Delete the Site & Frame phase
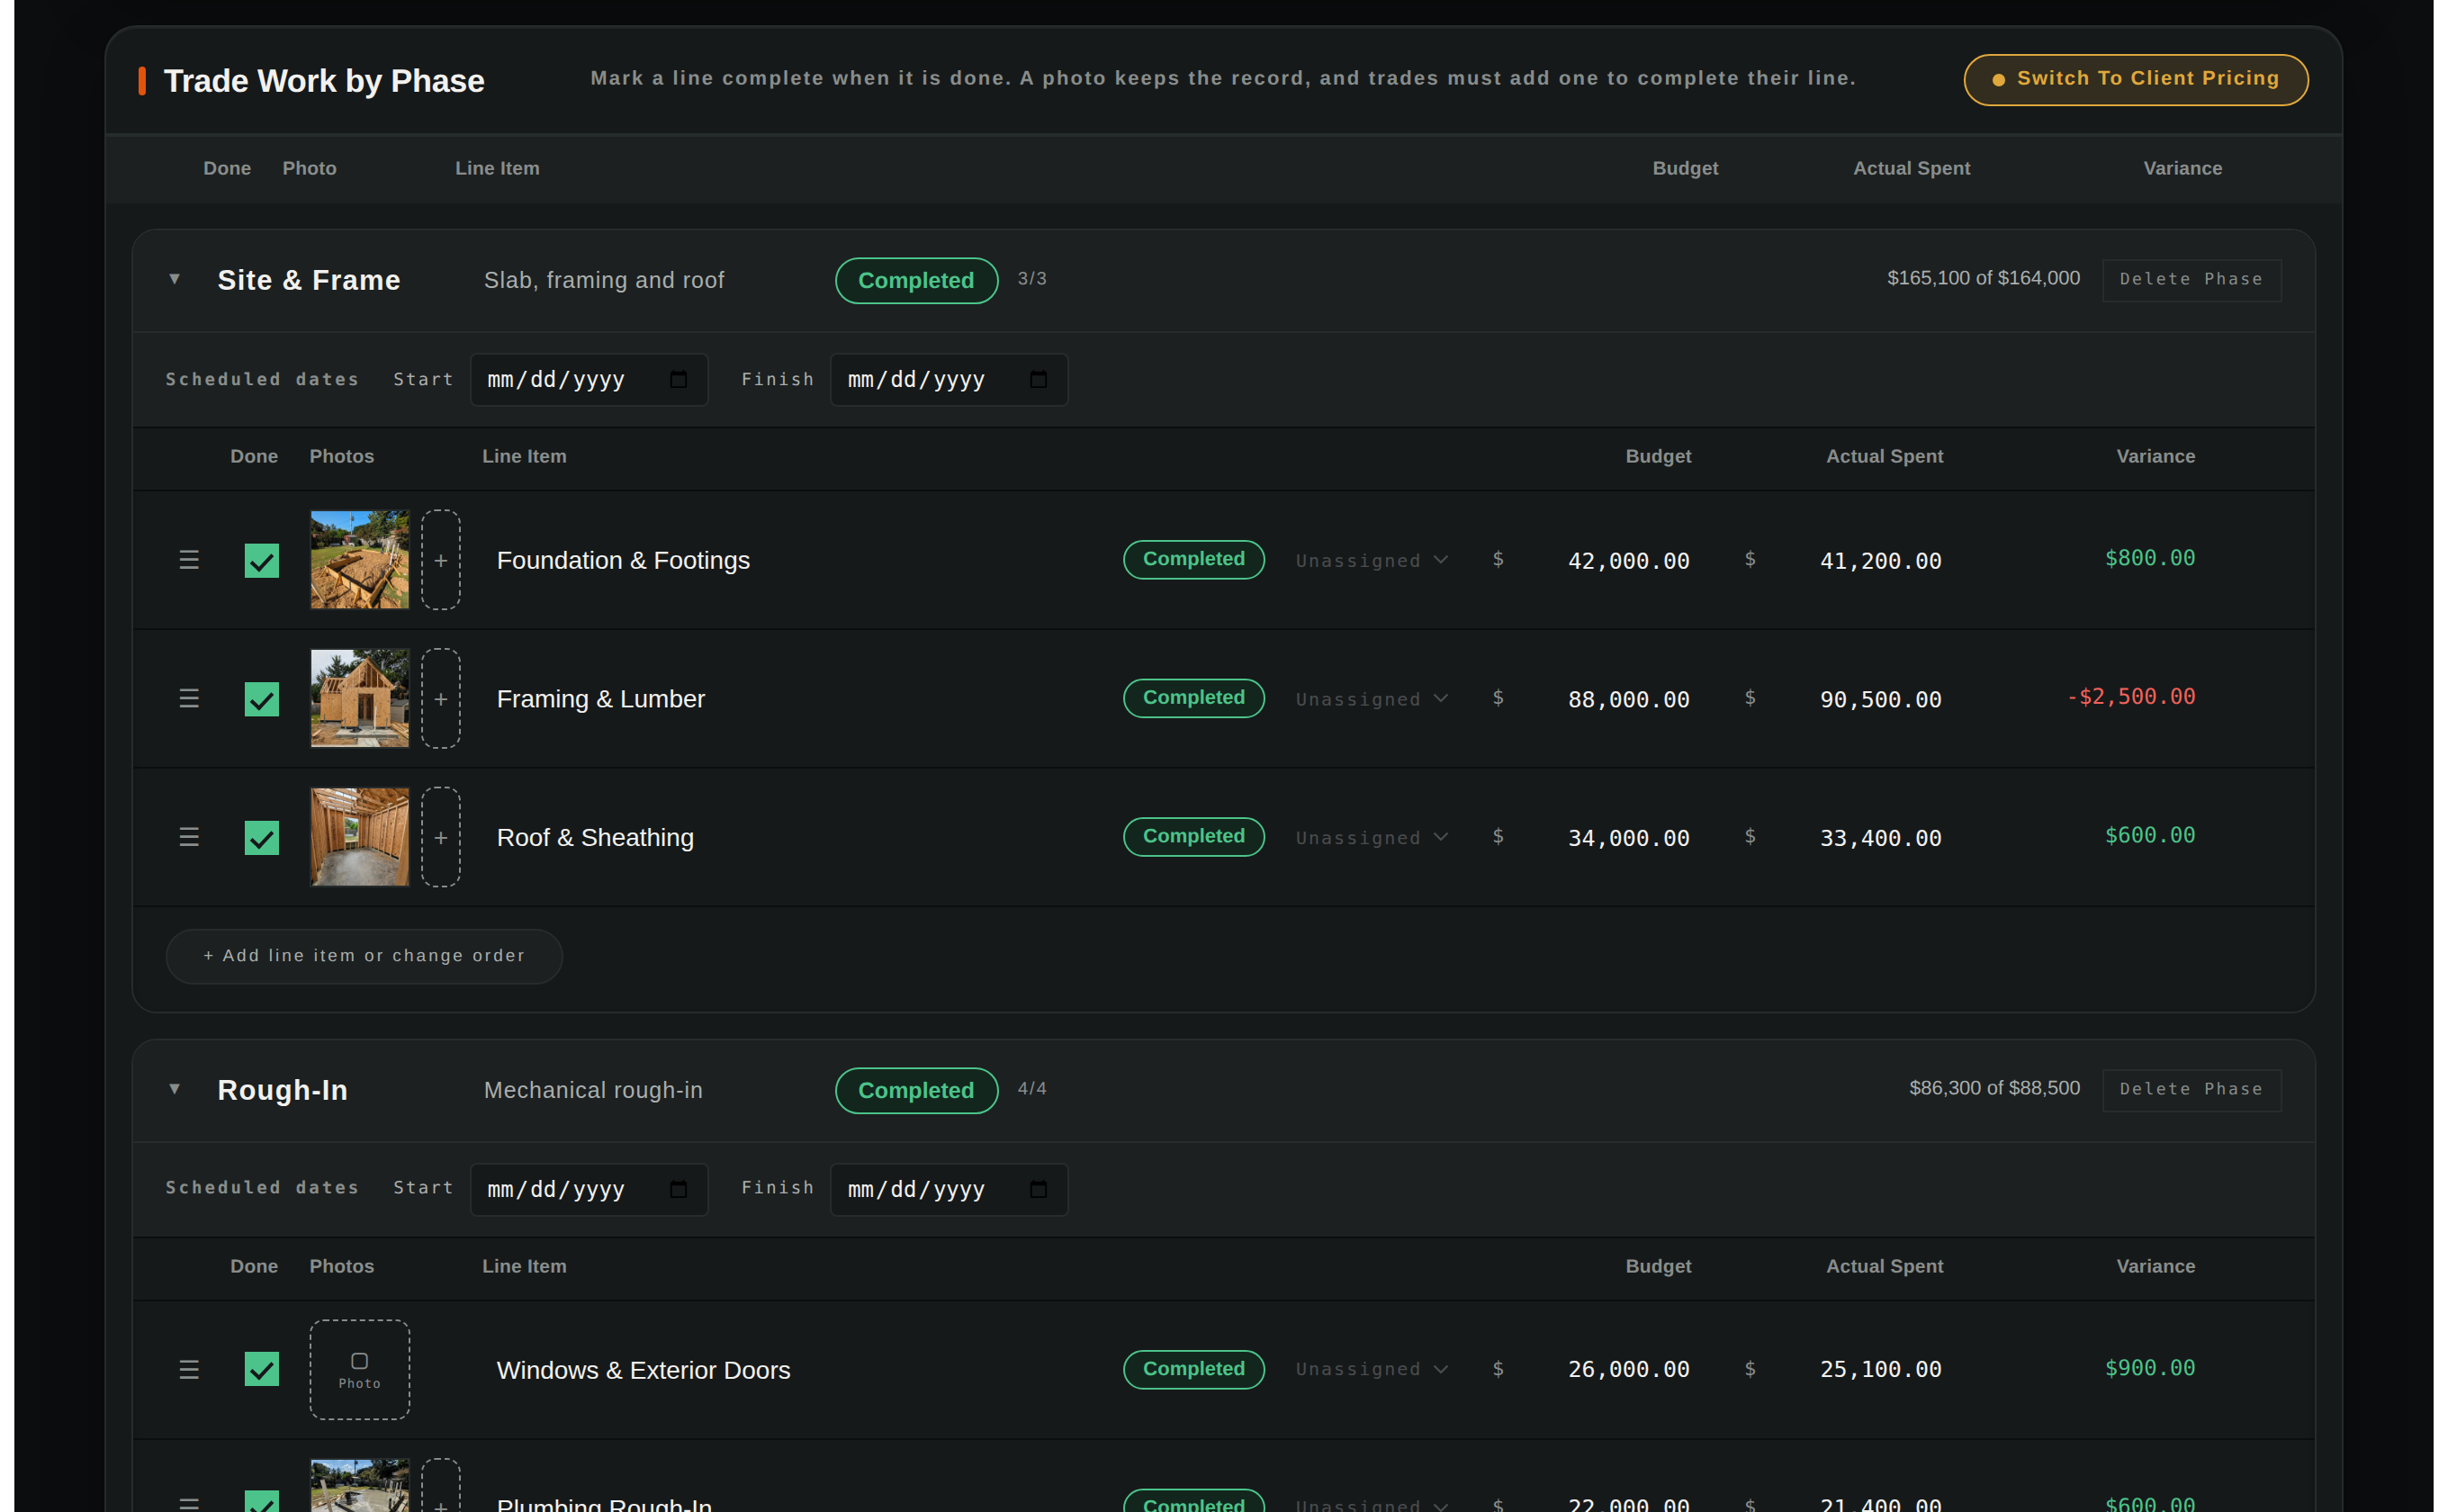Viewport: 2448px width, 1512px height. pyautogui.click(x=2191, y=279)
